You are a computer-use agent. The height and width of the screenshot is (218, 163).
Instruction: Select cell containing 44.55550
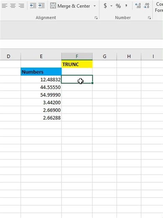41,87
